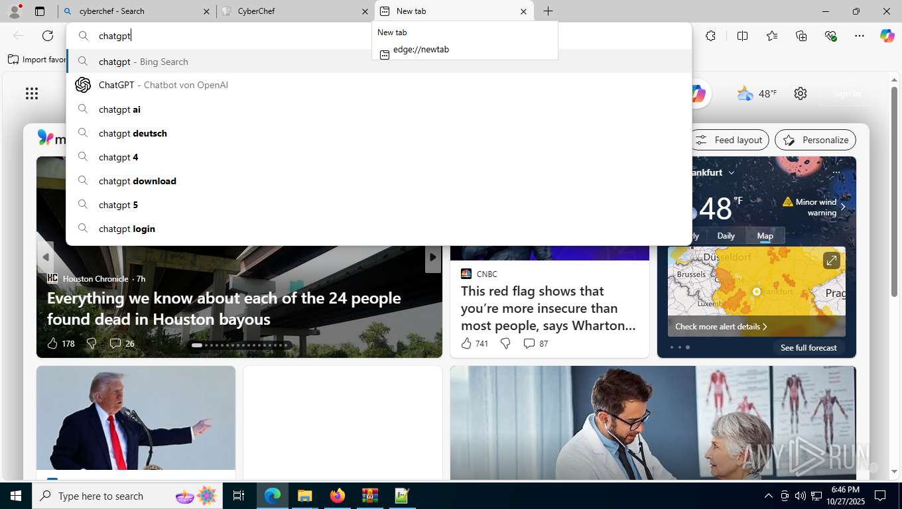The height and width of the screenshot is (509, 902).
Task: Like the CNBC red flag article
Action: 466,343
